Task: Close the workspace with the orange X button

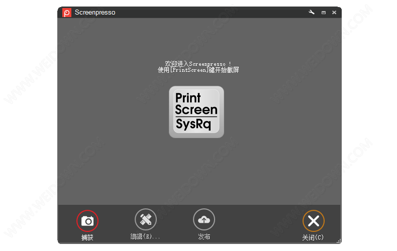Action: tap(314, 221)
